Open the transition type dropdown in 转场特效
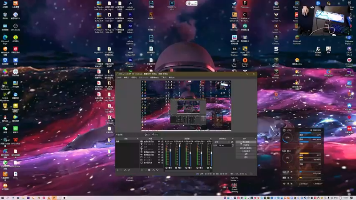 coord(222,142)
